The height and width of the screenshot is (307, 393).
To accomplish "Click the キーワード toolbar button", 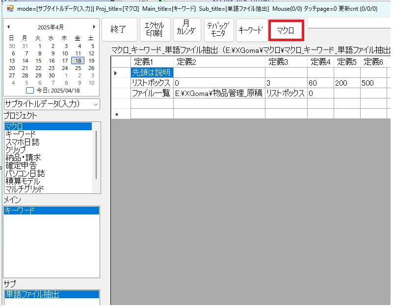I will (x=251, y=30).
